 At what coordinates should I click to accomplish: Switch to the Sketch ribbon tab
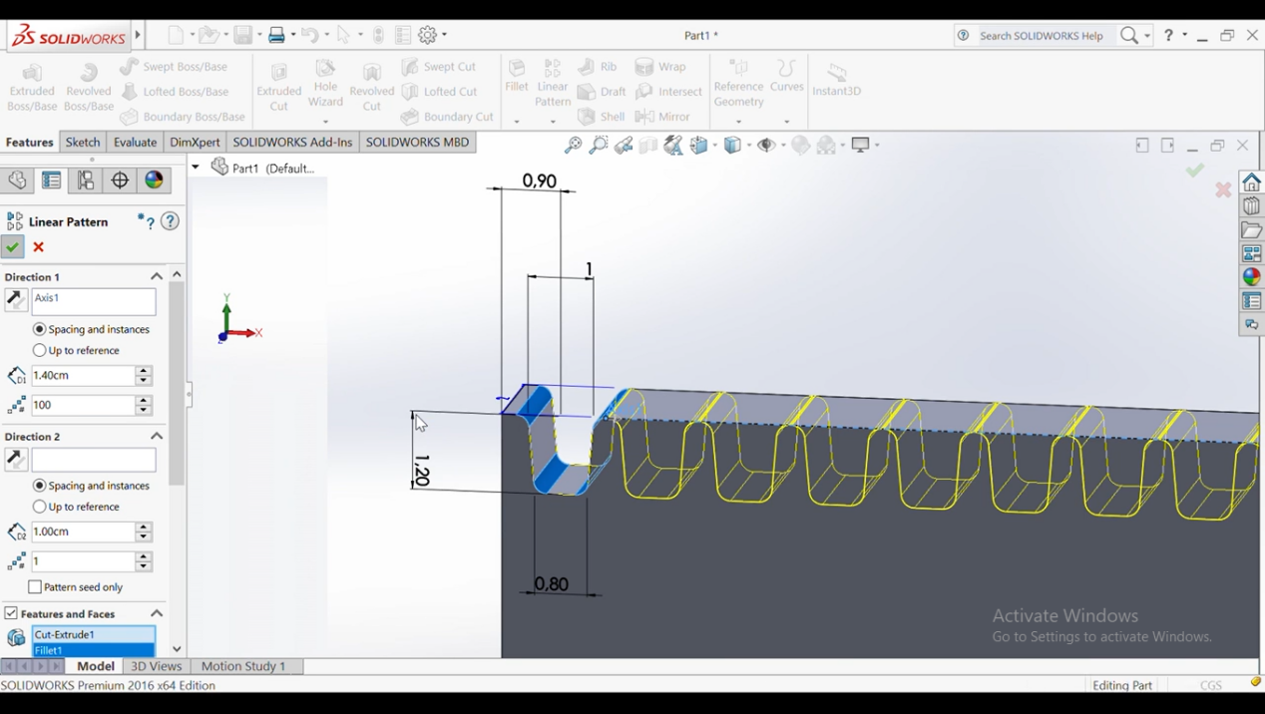83,143
